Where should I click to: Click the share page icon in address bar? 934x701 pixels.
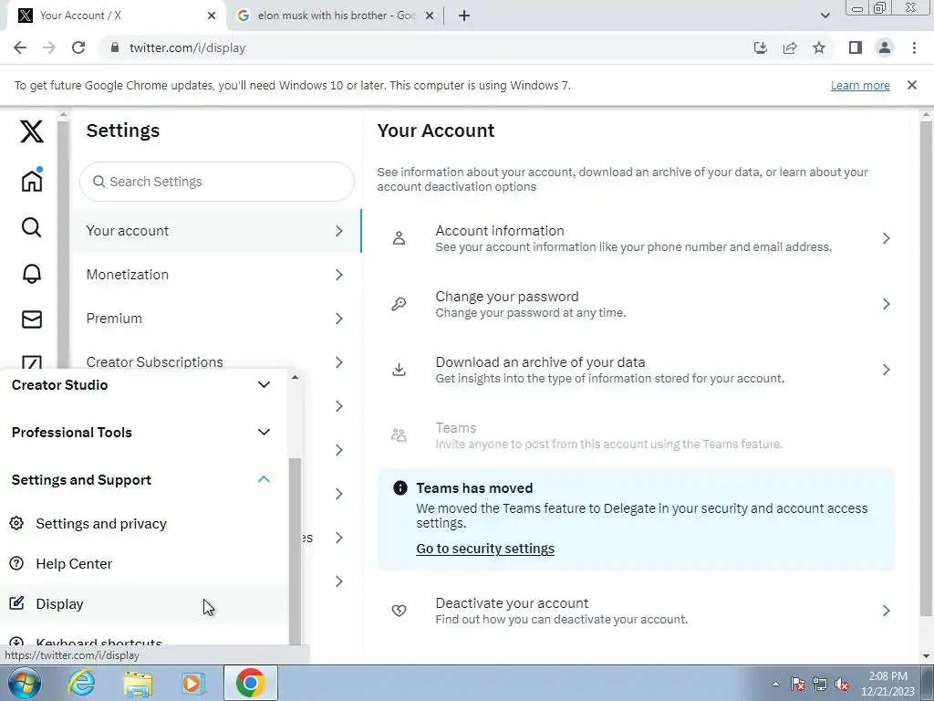point(790,47)
